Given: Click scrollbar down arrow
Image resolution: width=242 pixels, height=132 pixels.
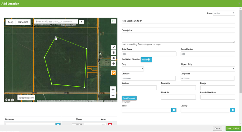Looking at the screenshot, I should [x=240, y=123].
